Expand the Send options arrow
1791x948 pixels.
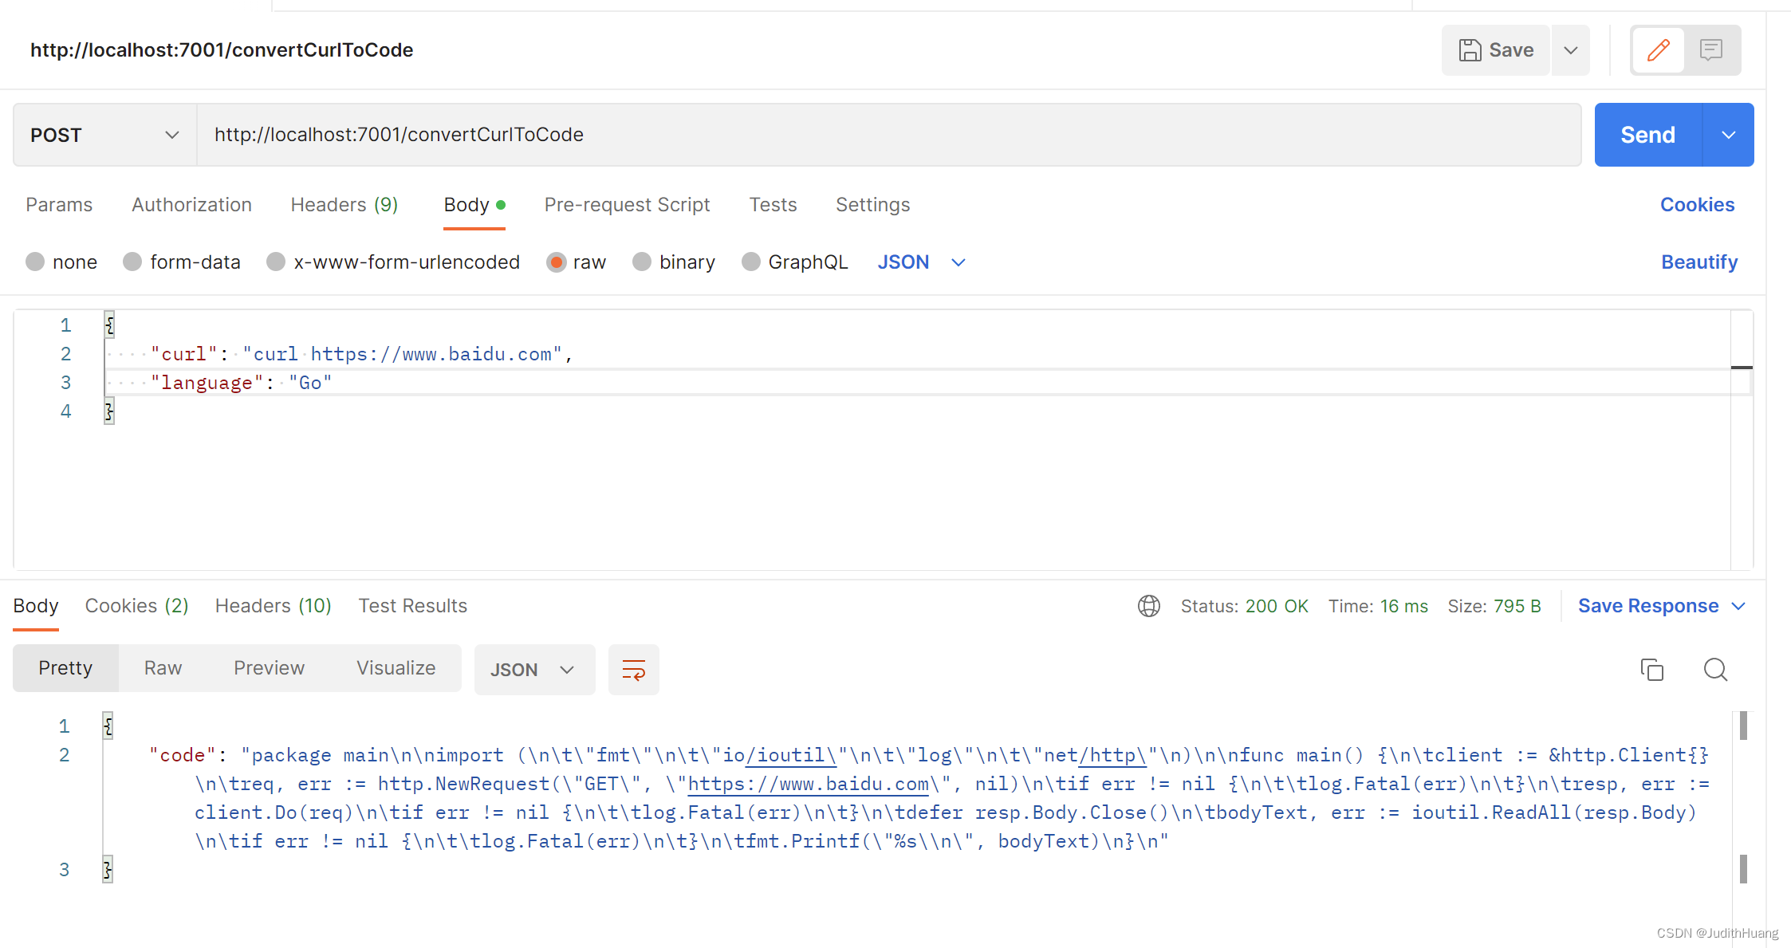pyautogui.click(x=1728, y=135)
